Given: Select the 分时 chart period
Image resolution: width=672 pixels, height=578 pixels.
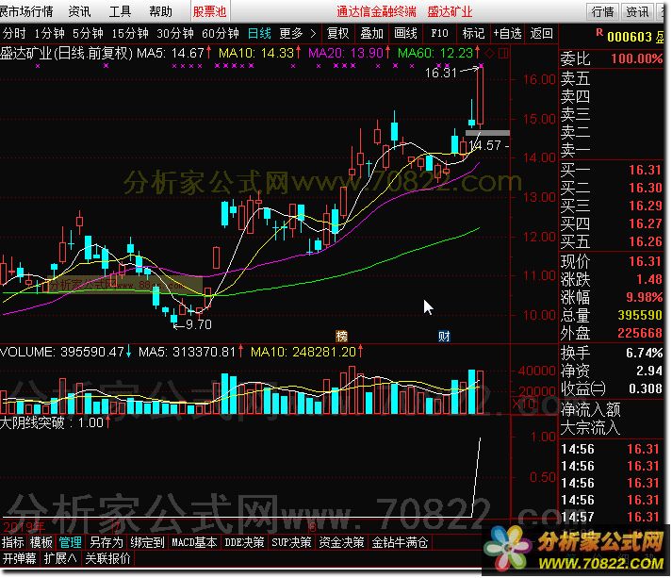Looking at the screenshot, I should 14,33.
